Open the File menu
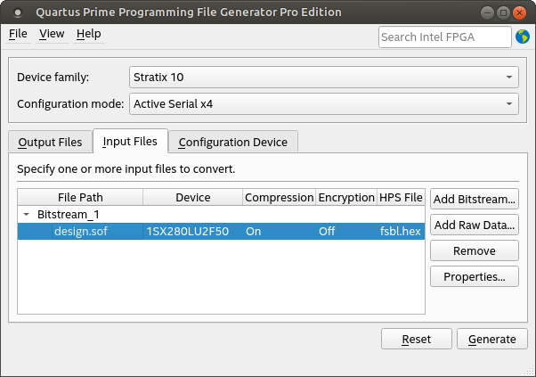Screen dimensions: 536x377 18,34
